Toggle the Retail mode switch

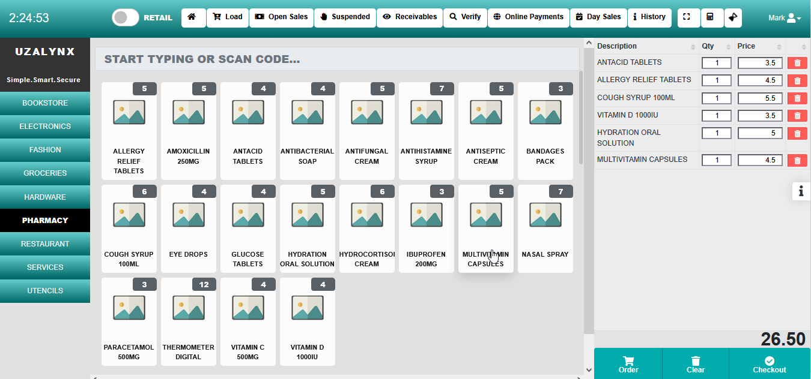[x=126, y=17]
